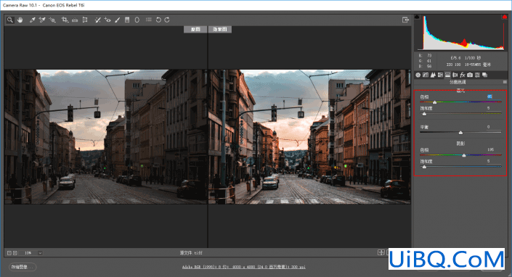The width and height of the screenshot is (512, 277).
Task: Select the White Balance eyedropper tool
Action: point(33,20)
